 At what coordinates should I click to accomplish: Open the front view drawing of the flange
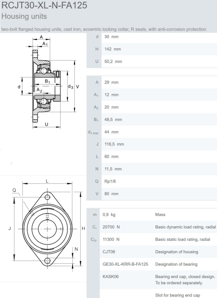coord(47,226)
